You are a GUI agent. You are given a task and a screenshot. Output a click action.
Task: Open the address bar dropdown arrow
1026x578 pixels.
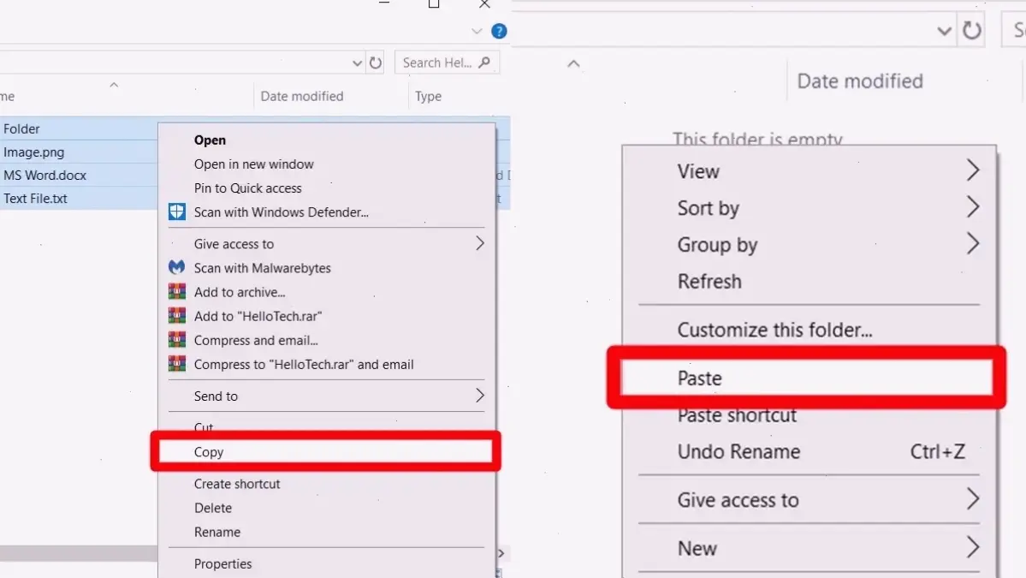click(358, 62)
